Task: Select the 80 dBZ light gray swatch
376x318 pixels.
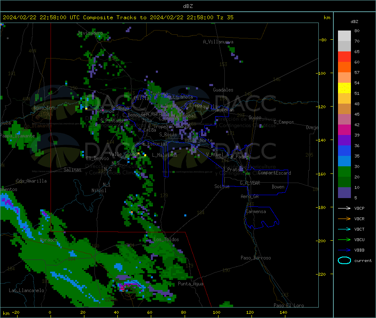Action: 344,36
